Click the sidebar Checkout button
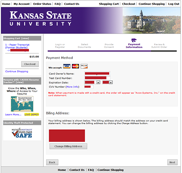 (30, 64)
